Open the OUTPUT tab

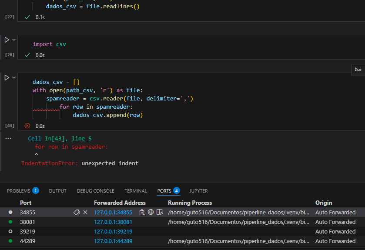click(x=57, y=191)
